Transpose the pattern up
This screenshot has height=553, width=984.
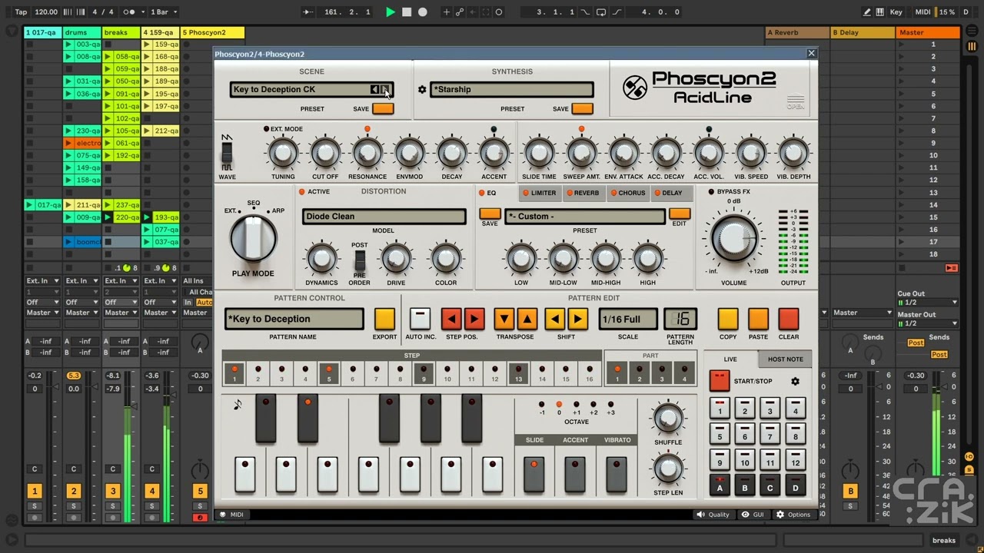[527, 319]
